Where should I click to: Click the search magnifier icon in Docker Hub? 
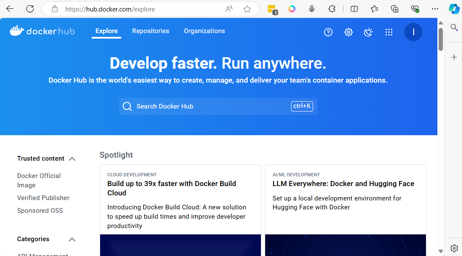click(x=127, y=106)
